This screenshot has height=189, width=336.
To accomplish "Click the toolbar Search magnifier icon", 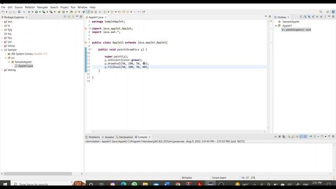I will pyautogui.click(x=321, y=12).
